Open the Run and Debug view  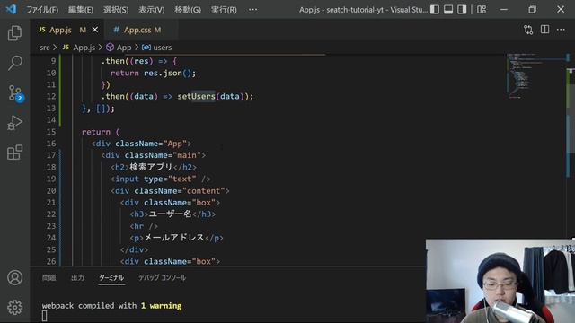point(14,123)
